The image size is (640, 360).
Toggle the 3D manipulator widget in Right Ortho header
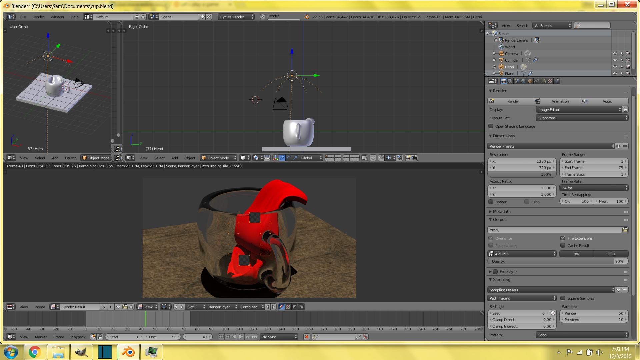(x=276, y=158)
